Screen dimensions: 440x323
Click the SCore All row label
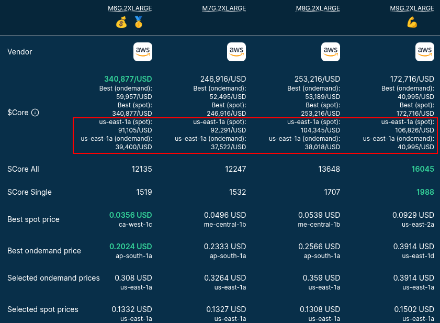pos(24,169)
